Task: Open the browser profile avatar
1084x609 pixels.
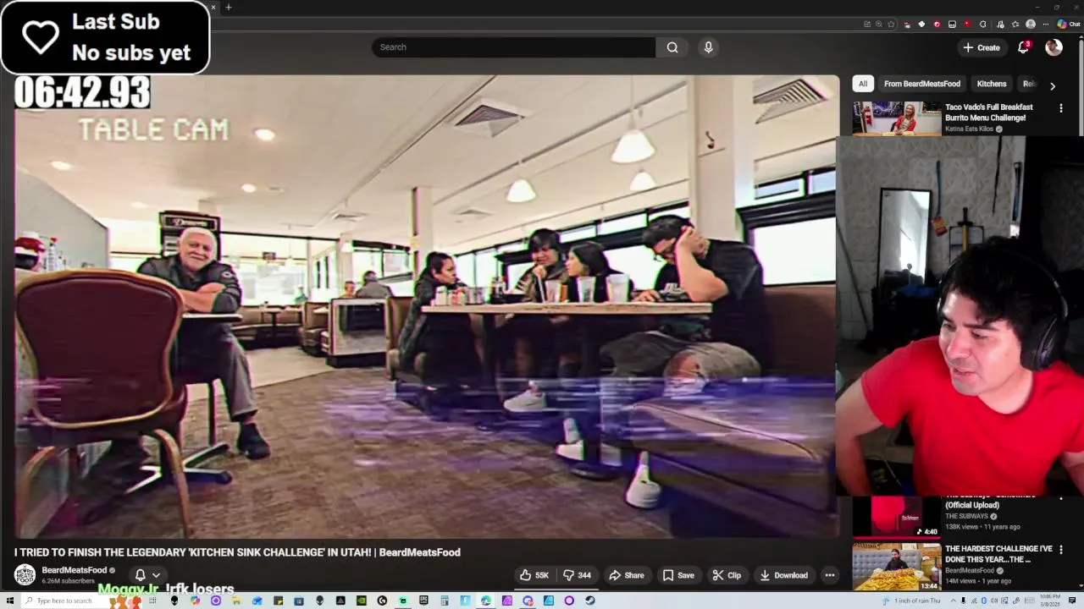Action: (x=1031, y=25)
